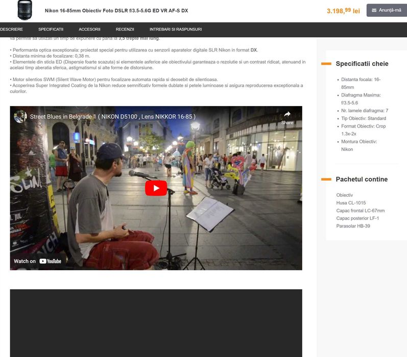Open the video on YouTube via Watch on YouTube
This screenshot has height=357, width=407.
click(38, 261)
